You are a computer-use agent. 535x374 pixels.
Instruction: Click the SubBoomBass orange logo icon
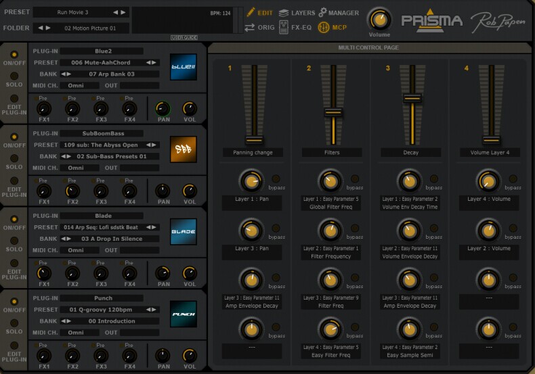(x=183, y=149)
